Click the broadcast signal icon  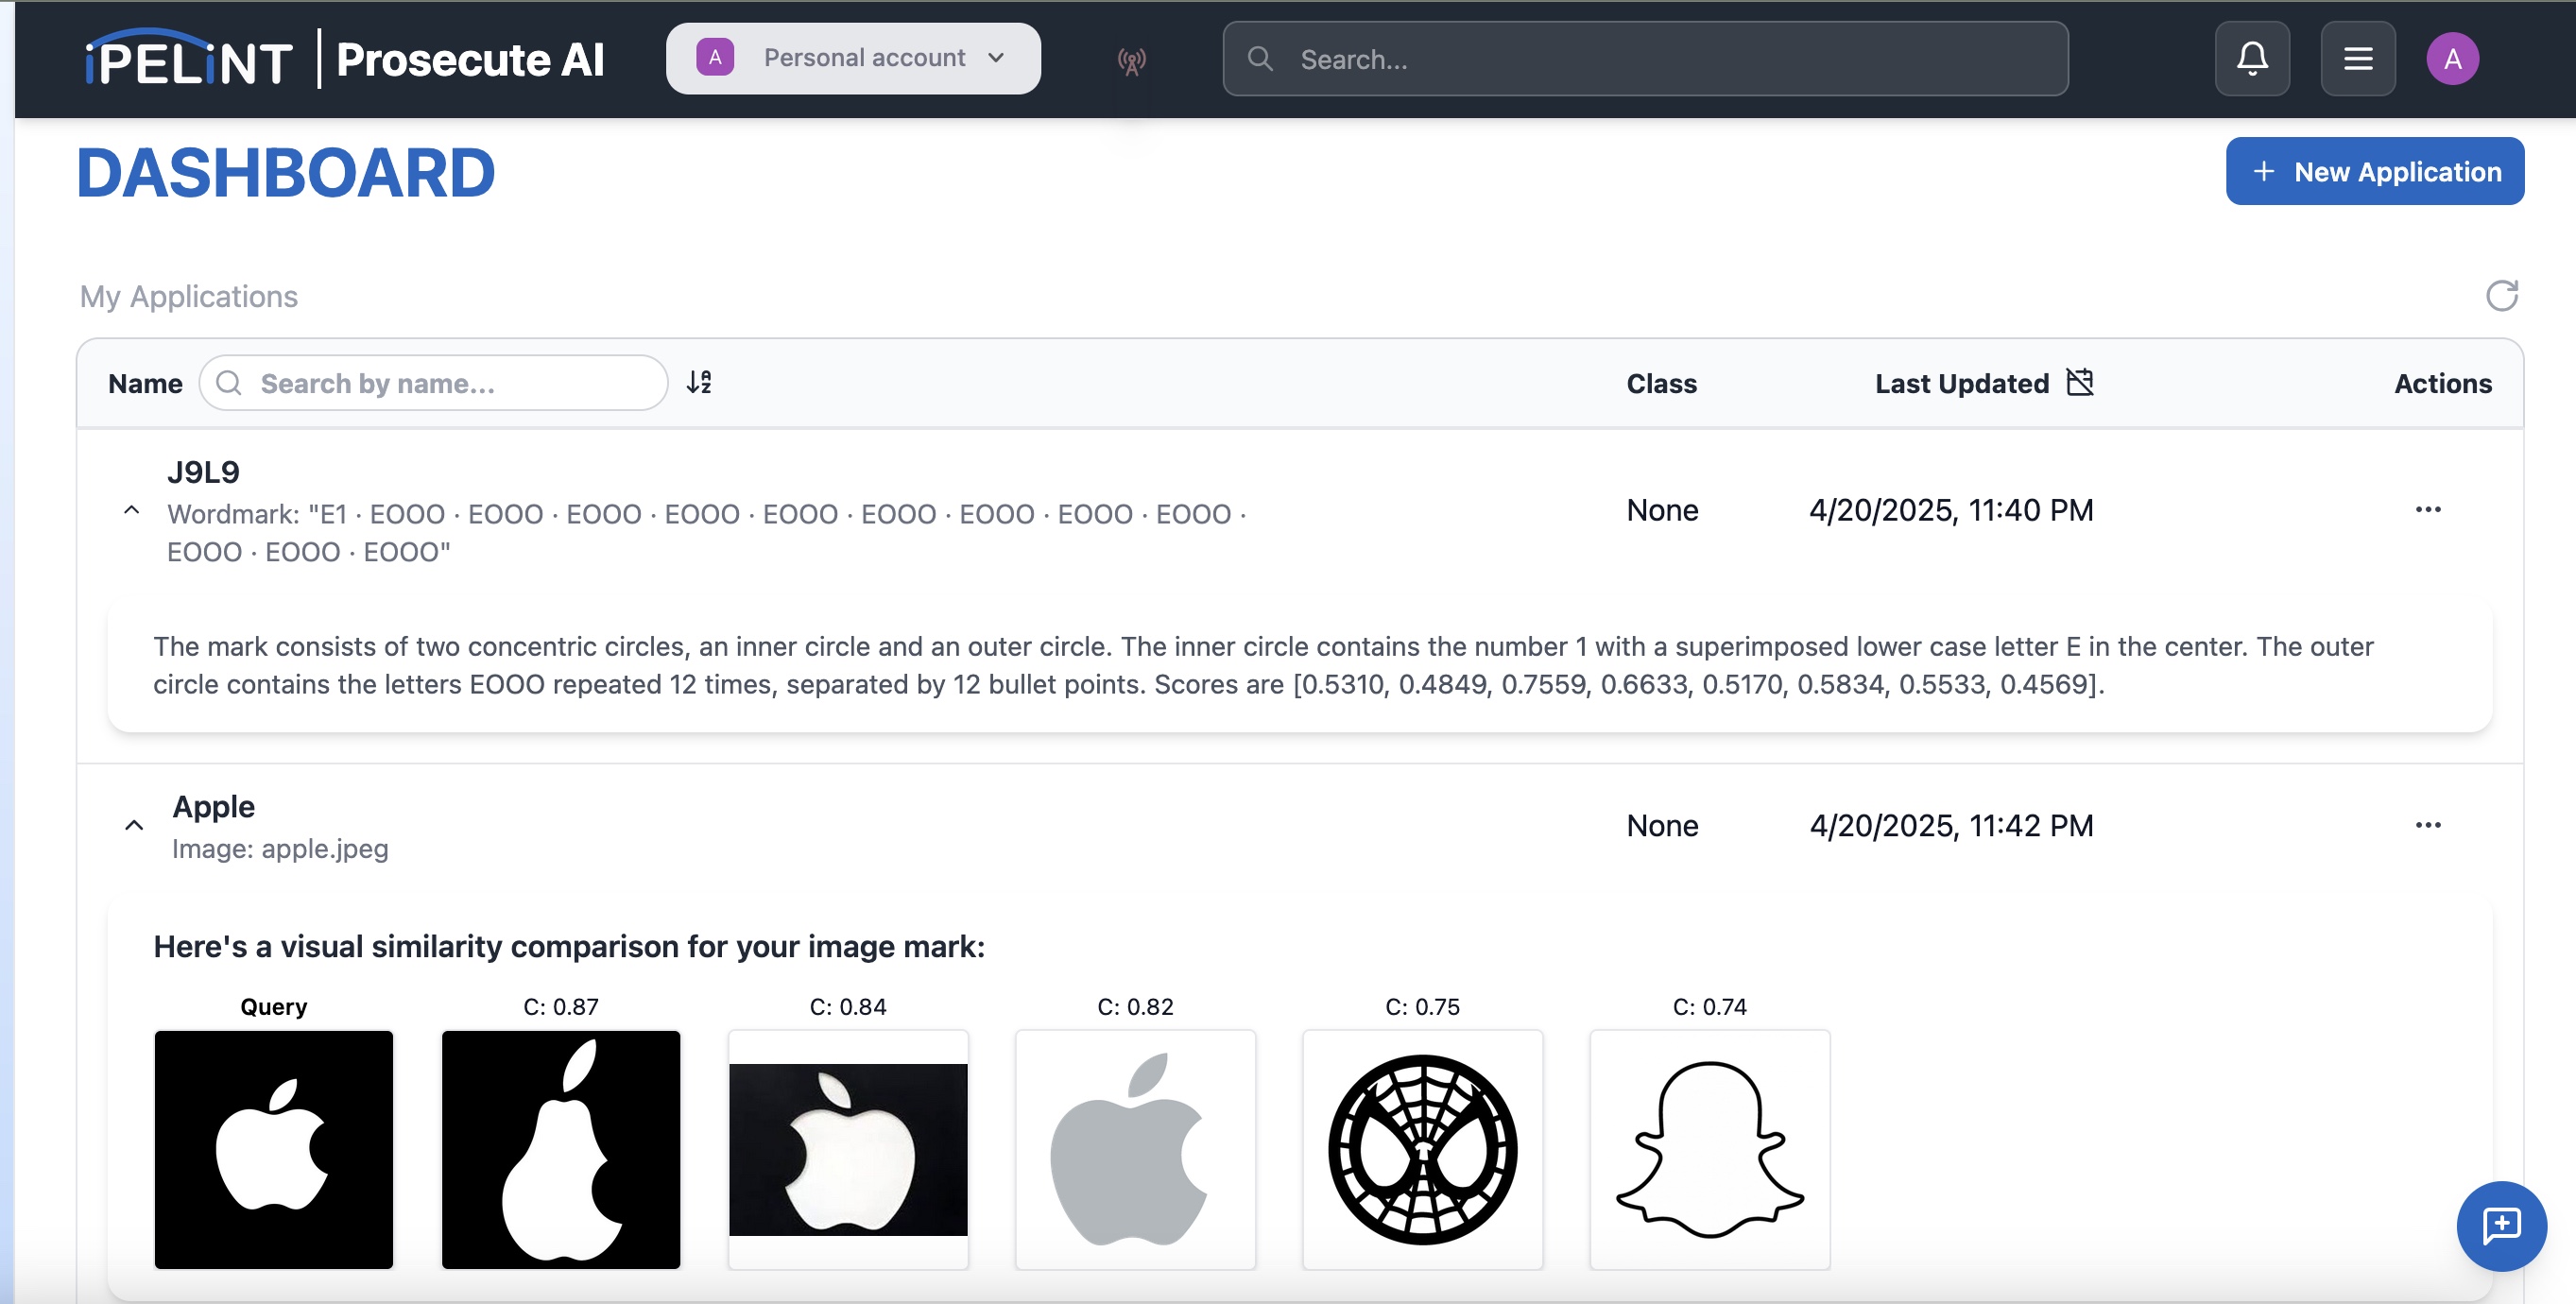(1131, 61)
